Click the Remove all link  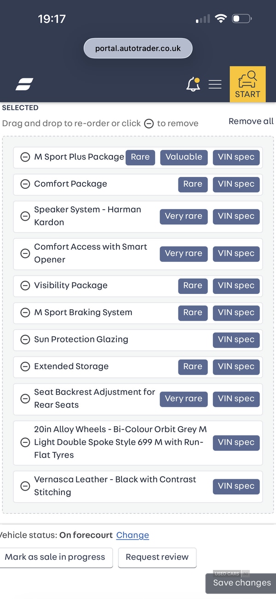pyautogui.click(x=251, y=121)
